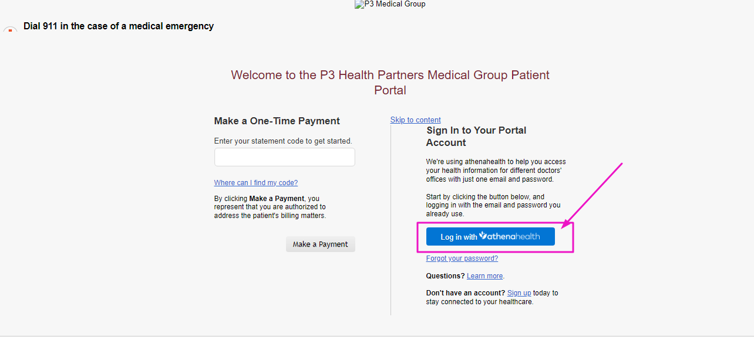Follow the Sign up link
This screenshot has height=337, width=754.
point(519,293)
